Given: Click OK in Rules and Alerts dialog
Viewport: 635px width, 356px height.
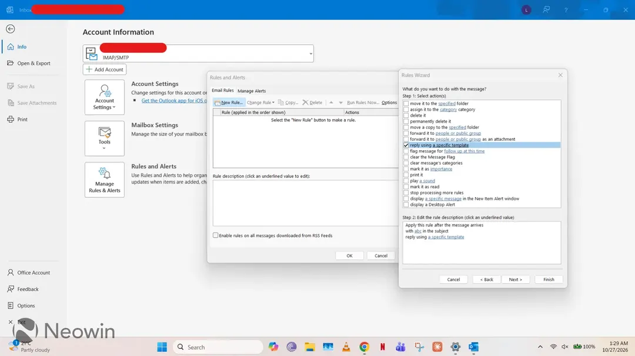Looking at the screenshot, I should (349, 256).
